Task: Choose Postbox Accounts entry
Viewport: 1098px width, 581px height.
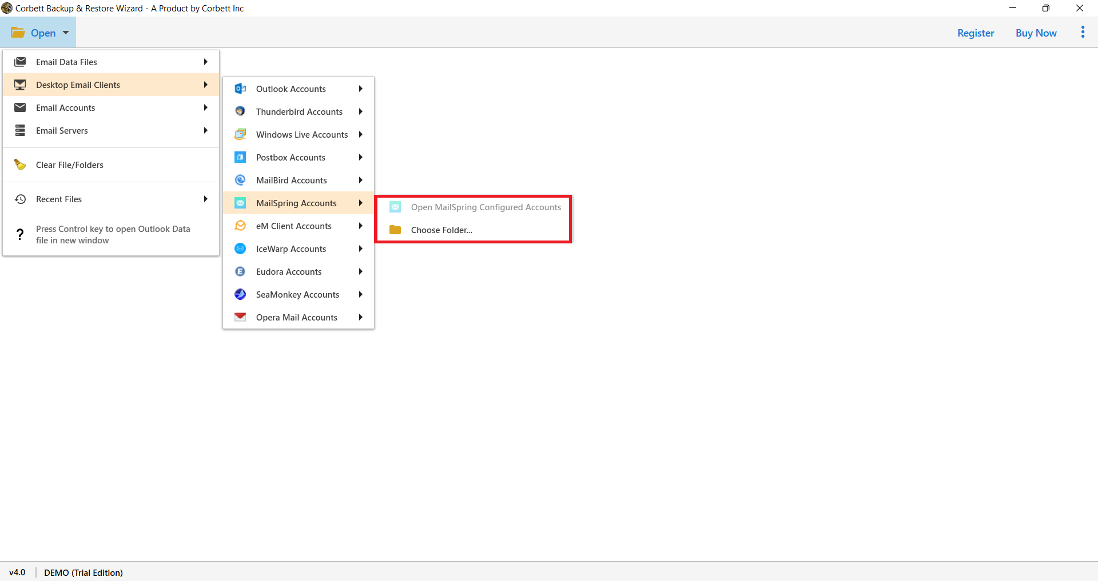Action: pos(299,157)
